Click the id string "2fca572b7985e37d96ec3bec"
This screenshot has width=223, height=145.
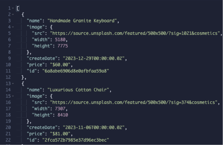coord(75,140)
